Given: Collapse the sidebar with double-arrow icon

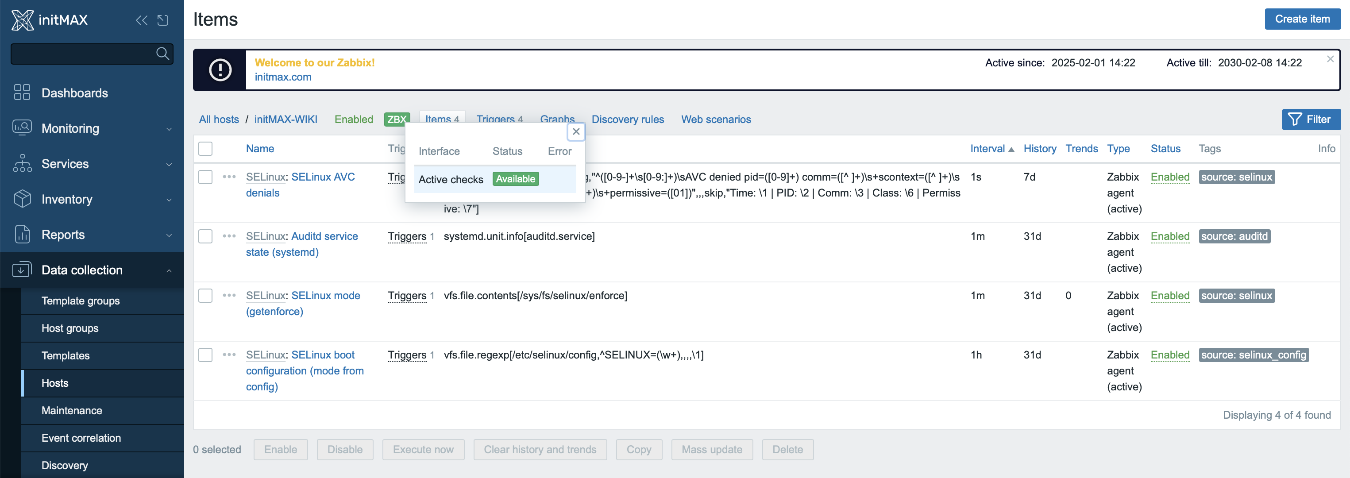Looking at the screenshot, I should point(142,20).
